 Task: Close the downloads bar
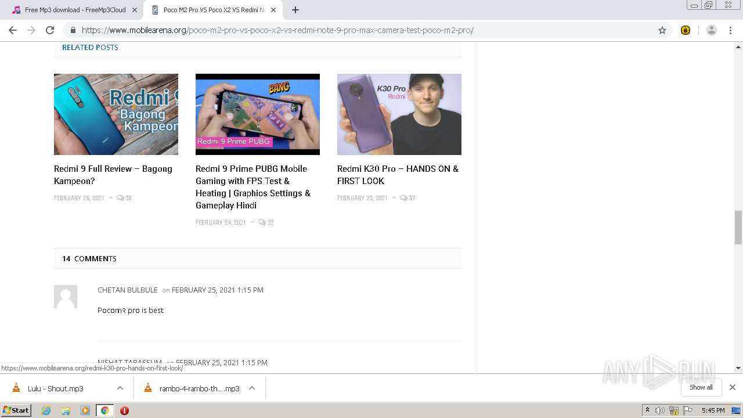click(733, 387)
